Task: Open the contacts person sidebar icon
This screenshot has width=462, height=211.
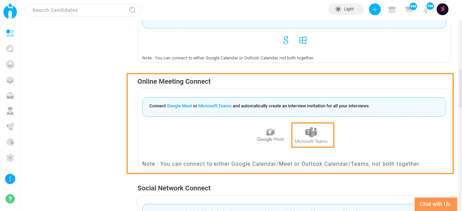Action: 10,64
